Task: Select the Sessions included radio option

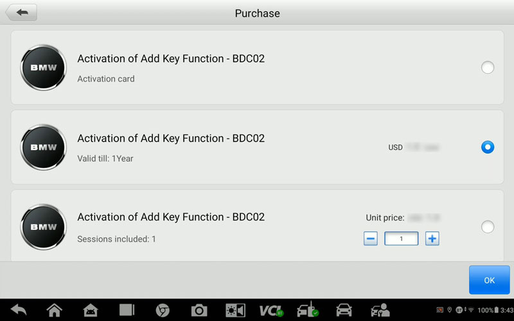Action: tap(488, 227)
